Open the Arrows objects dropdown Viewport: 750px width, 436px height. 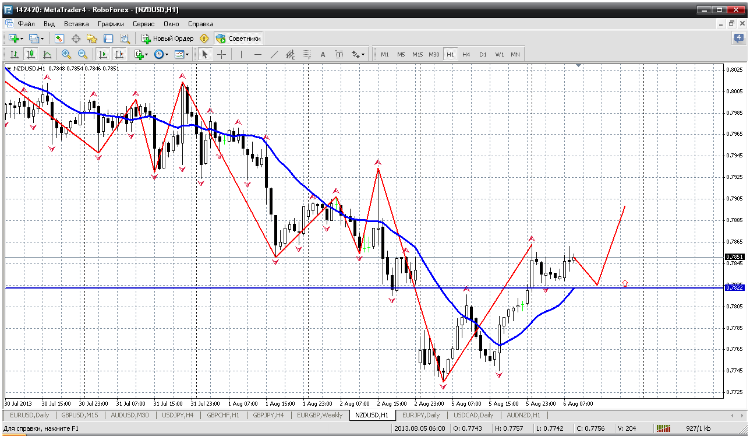point(358,54)
